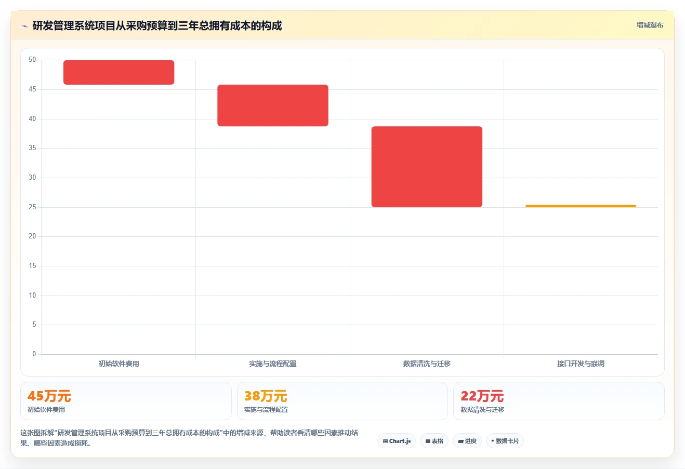Viewport: 685px width, 469px height.
Task: Select the red 数据清洗与迁移 bar
Action: coord(427,167)
